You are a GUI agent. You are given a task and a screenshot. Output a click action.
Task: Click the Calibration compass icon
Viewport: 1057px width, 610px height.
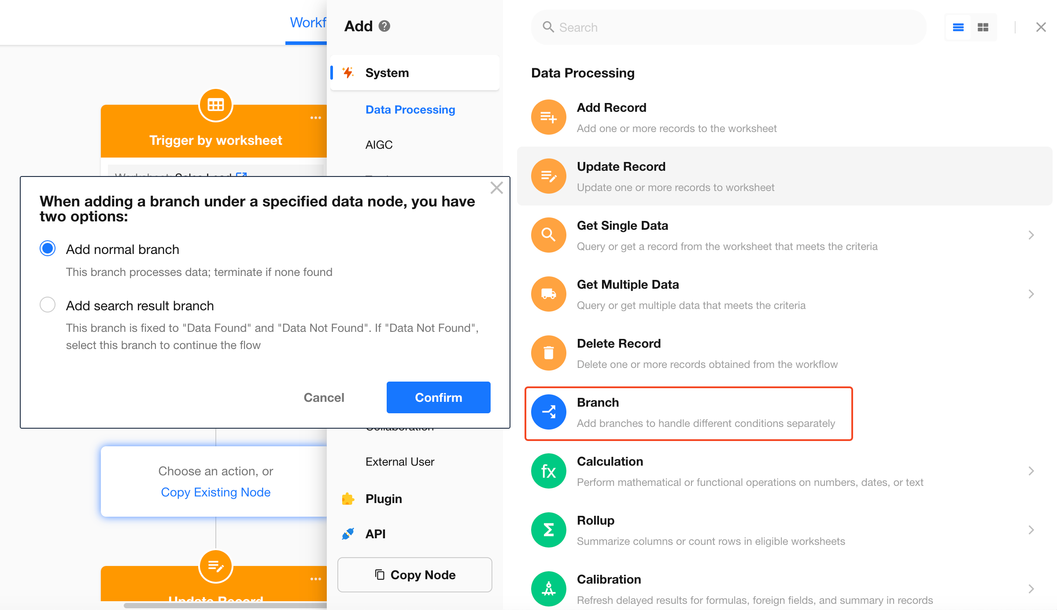point(548,589)
